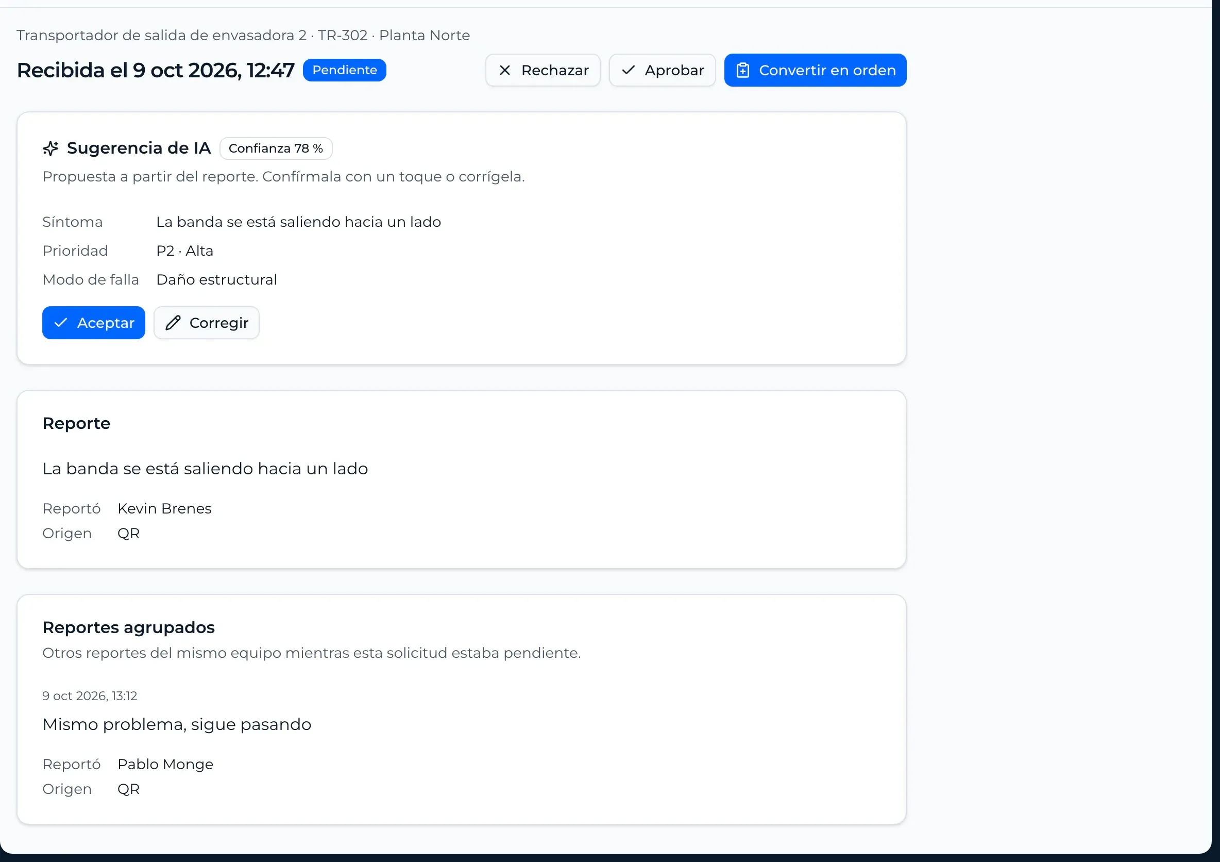Approve the request with Aprobar

pos(662,70)
